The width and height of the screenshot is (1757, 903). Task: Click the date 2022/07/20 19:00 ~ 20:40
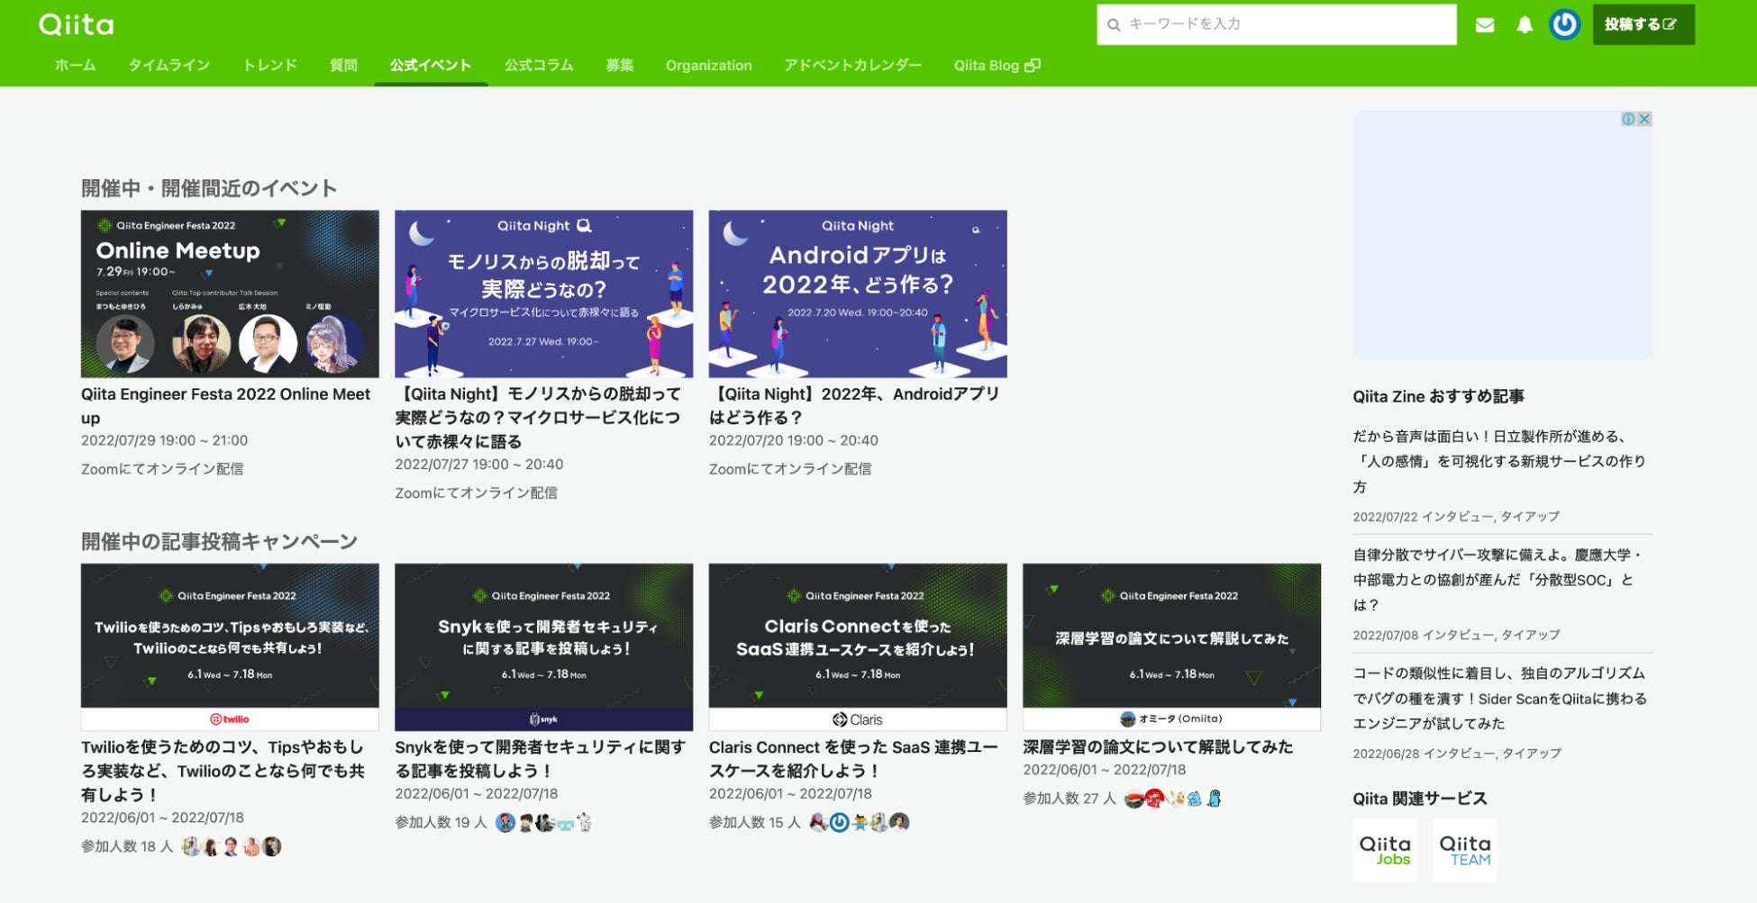pyautogui.click(x=794, y=440)
